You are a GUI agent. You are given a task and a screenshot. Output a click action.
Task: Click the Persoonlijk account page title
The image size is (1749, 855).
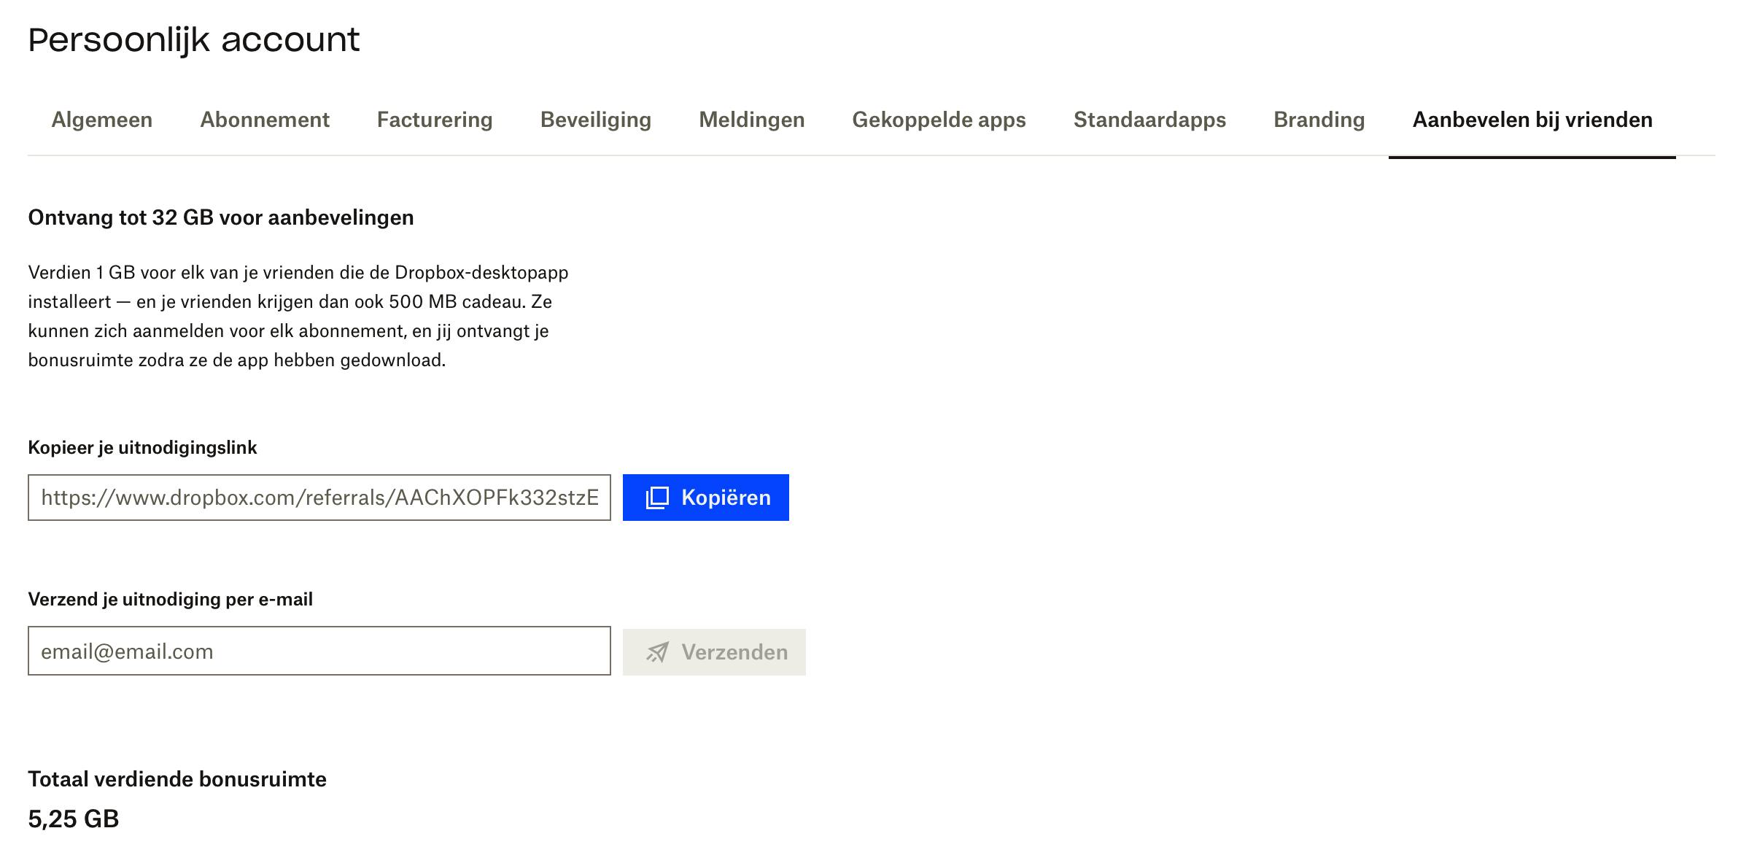(x=194, y=39)
